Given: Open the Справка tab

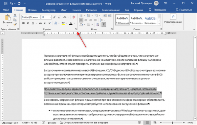Looking at the screenshot, I should click(139, 10).
